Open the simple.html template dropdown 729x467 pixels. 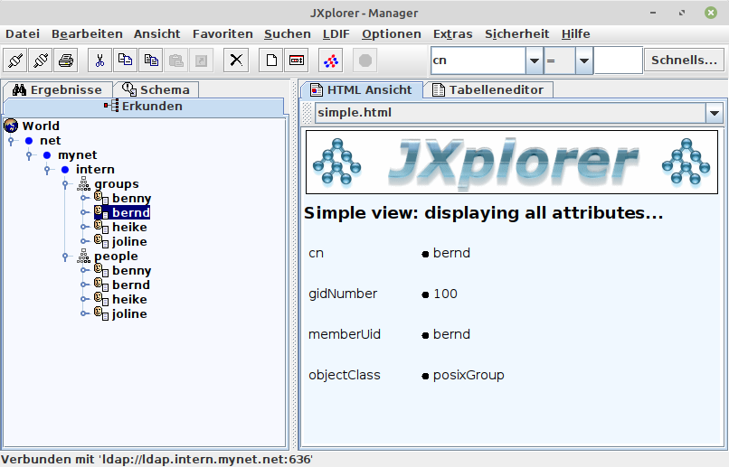point(714,113)
